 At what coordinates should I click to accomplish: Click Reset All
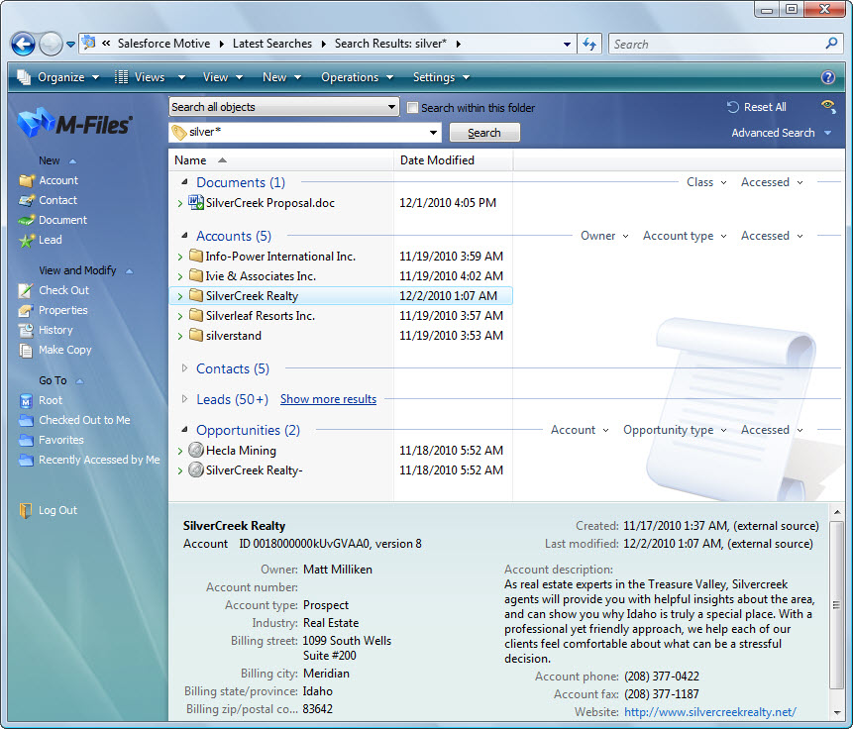(757, 107)
